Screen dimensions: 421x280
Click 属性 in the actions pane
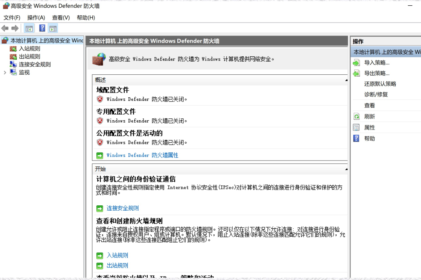(370, 128)
